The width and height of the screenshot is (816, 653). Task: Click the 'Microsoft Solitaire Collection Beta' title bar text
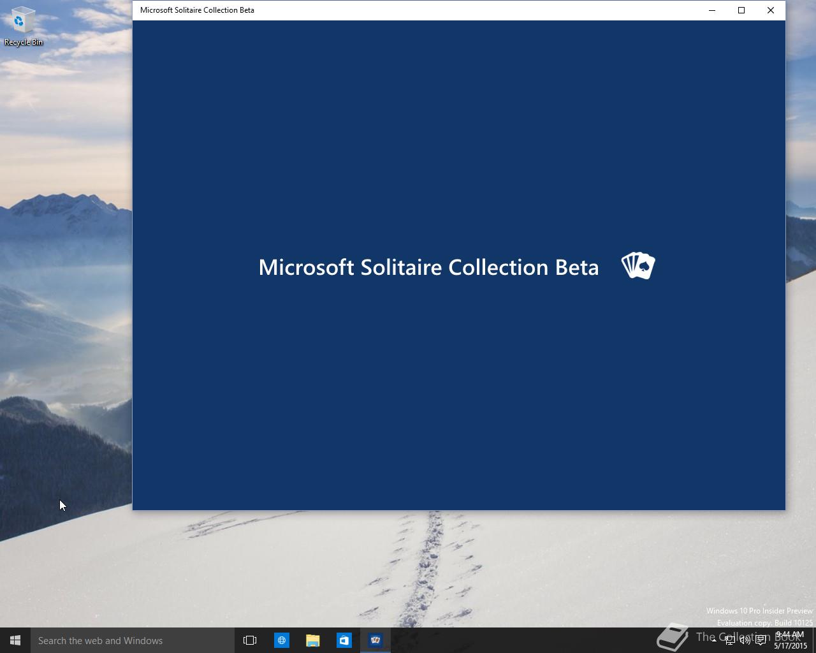coord(197,10)
